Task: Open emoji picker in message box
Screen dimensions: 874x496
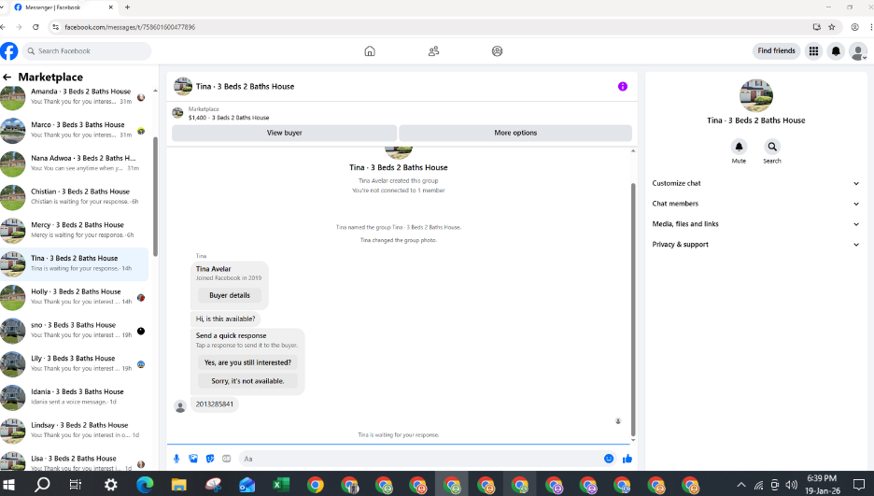Action: (x=609, y=458)
